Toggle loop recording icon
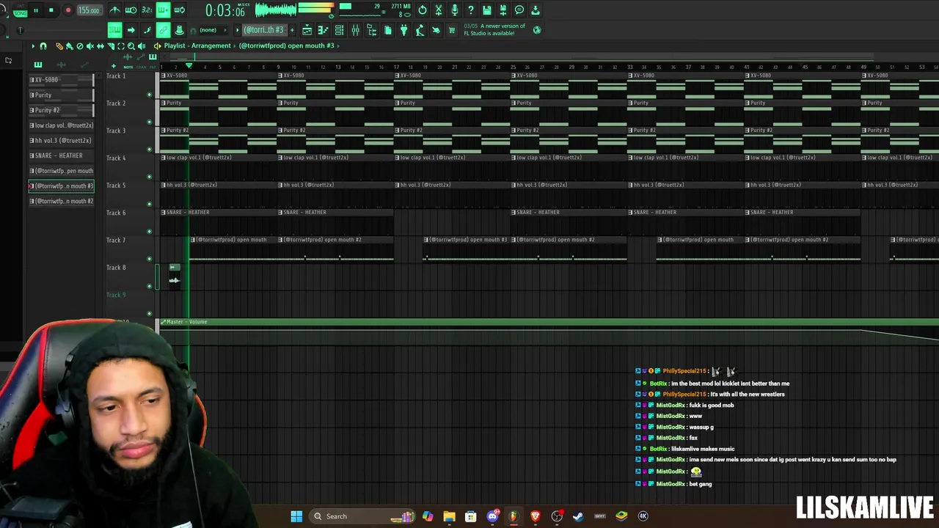Screen dimensions: 939x528 [179, 10]
